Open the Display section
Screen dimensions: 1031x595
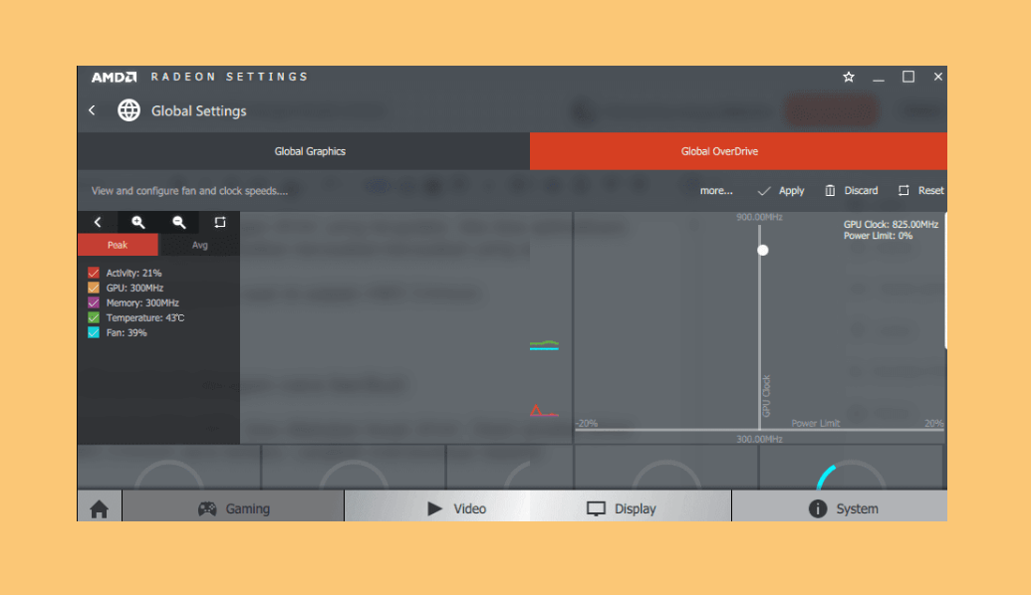(630, 506)
